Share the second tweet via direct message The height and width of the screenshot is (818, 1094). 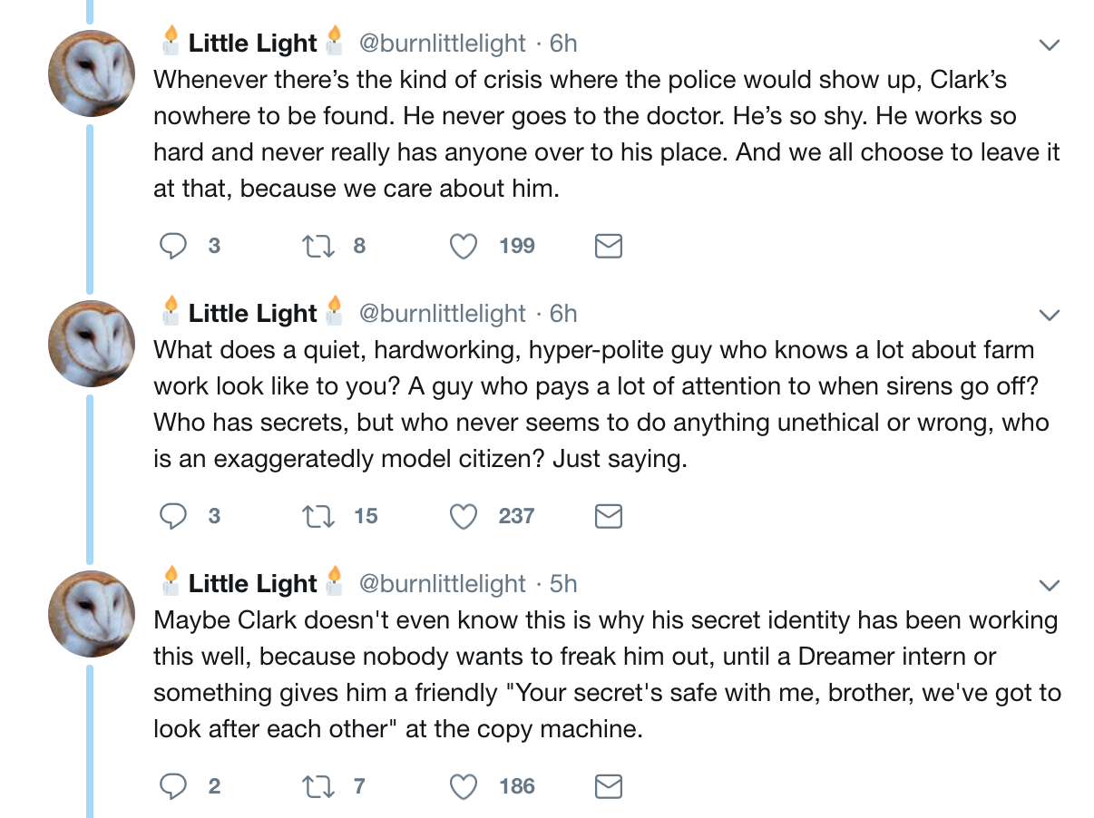[608, 516]
